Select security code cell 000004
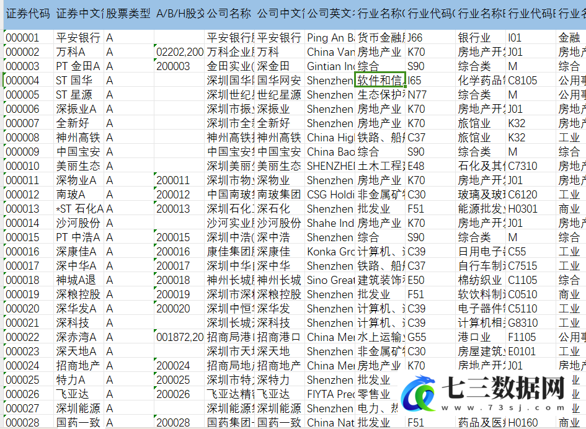586x429 pixels. (29, 81)
